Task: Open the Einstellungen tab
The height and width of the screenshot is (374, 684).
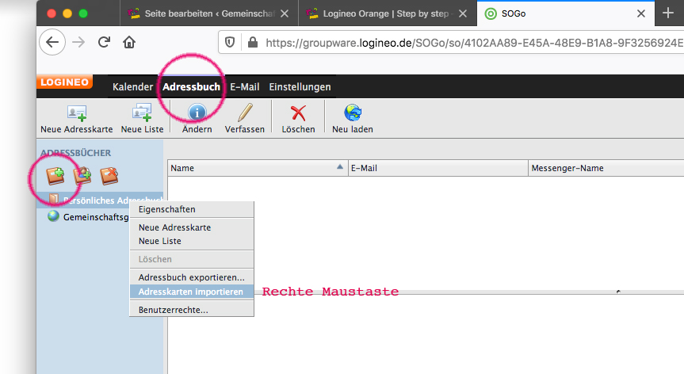Action: (x=300, y=87)
